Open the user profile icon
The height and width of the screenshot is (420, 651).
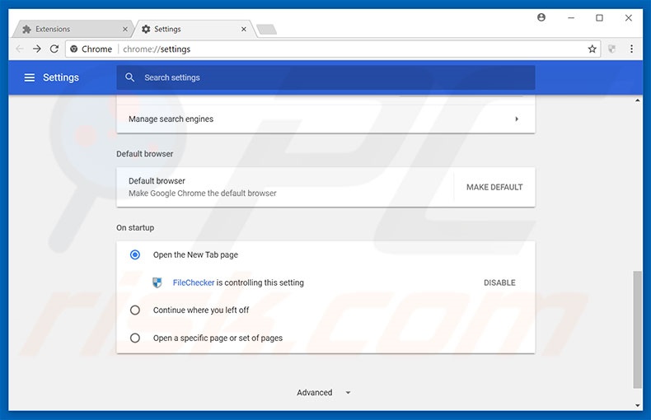click(x=541, y=17)
